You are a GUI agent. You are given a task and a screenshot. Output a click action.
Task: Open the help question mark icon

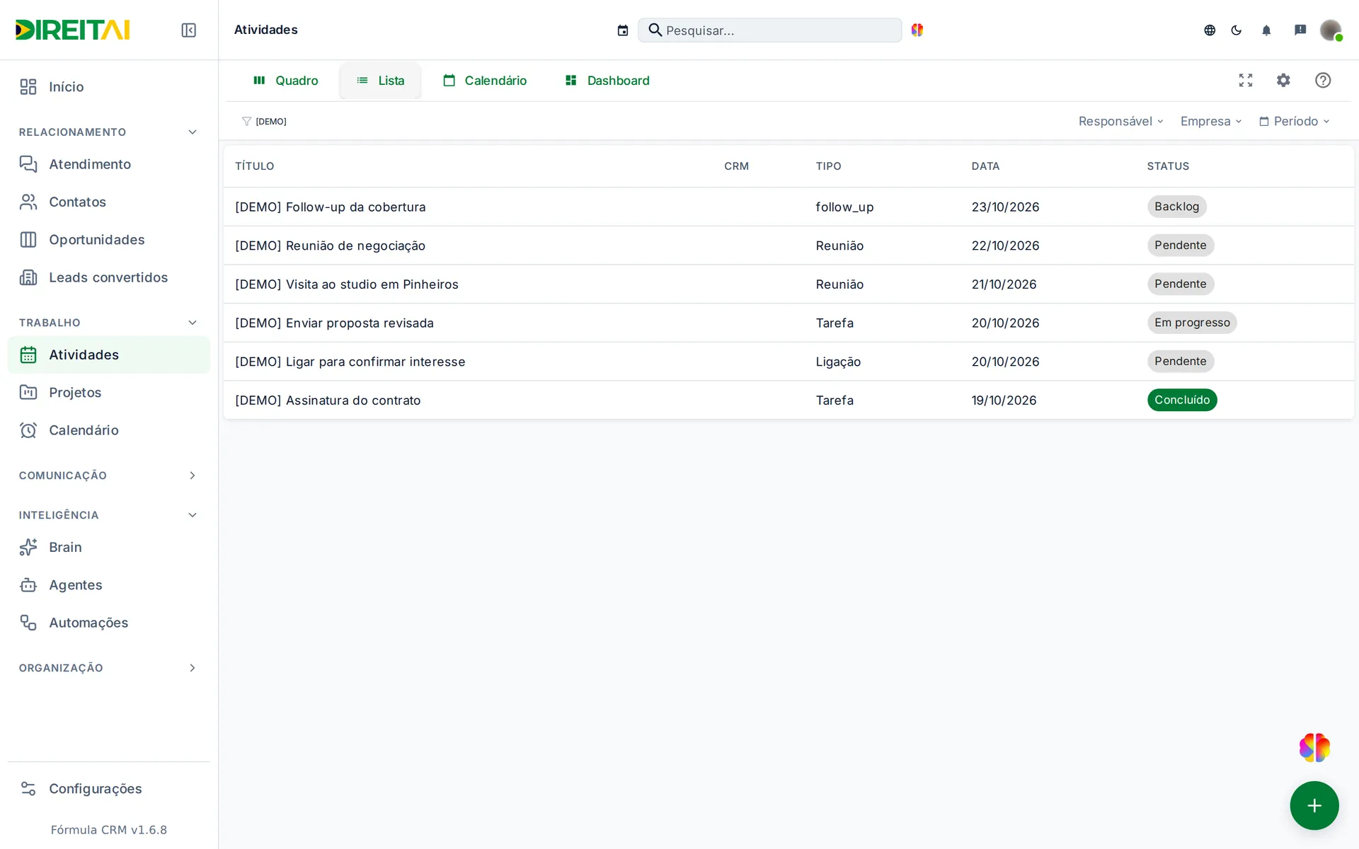(1323, 80)
